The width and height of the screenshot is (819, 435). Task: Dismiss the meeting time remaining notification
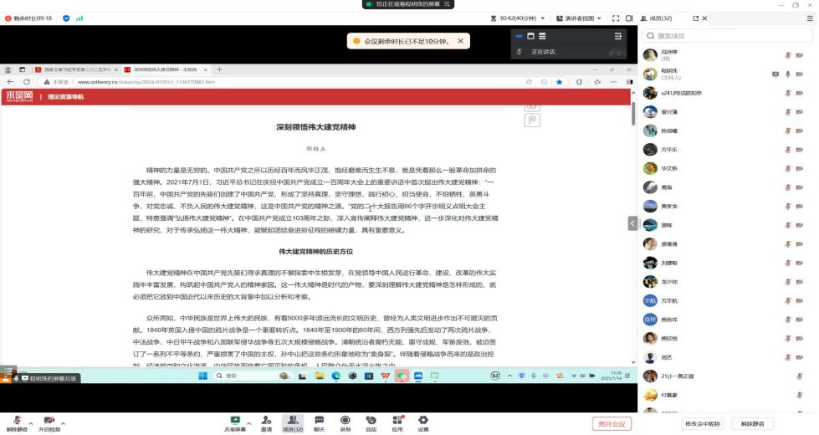(460, 40)
